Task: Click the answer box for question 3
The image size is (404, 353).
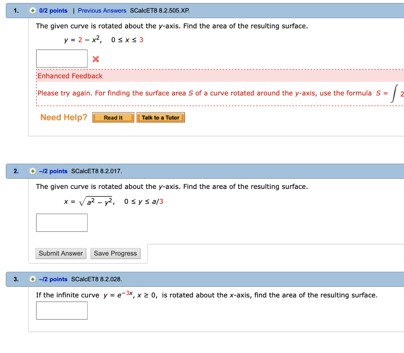Action: click(x=62, y=310)
